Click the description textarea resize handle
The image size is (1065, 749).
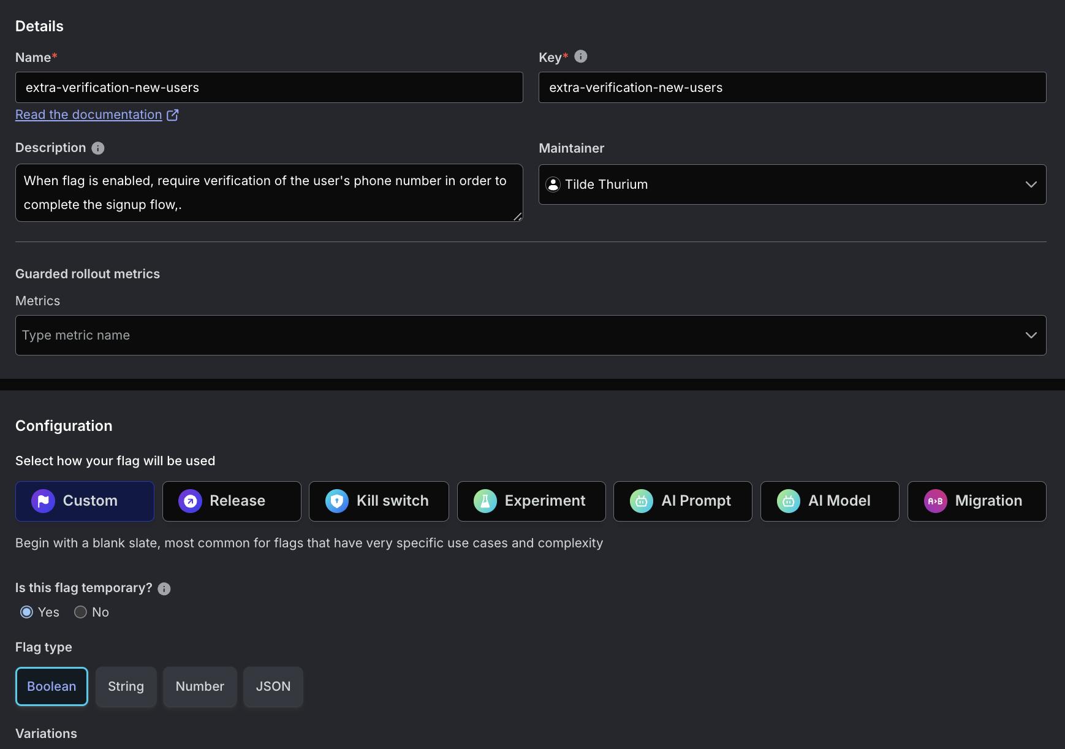point(517,216)
